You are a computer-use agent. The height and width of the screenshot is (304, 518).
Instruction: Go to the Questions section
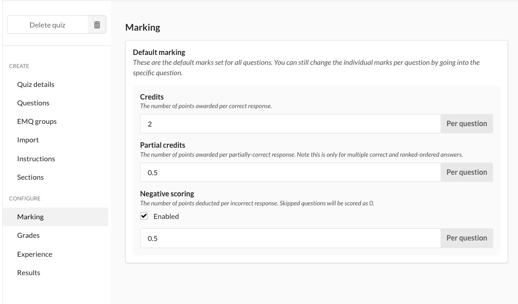33,103
